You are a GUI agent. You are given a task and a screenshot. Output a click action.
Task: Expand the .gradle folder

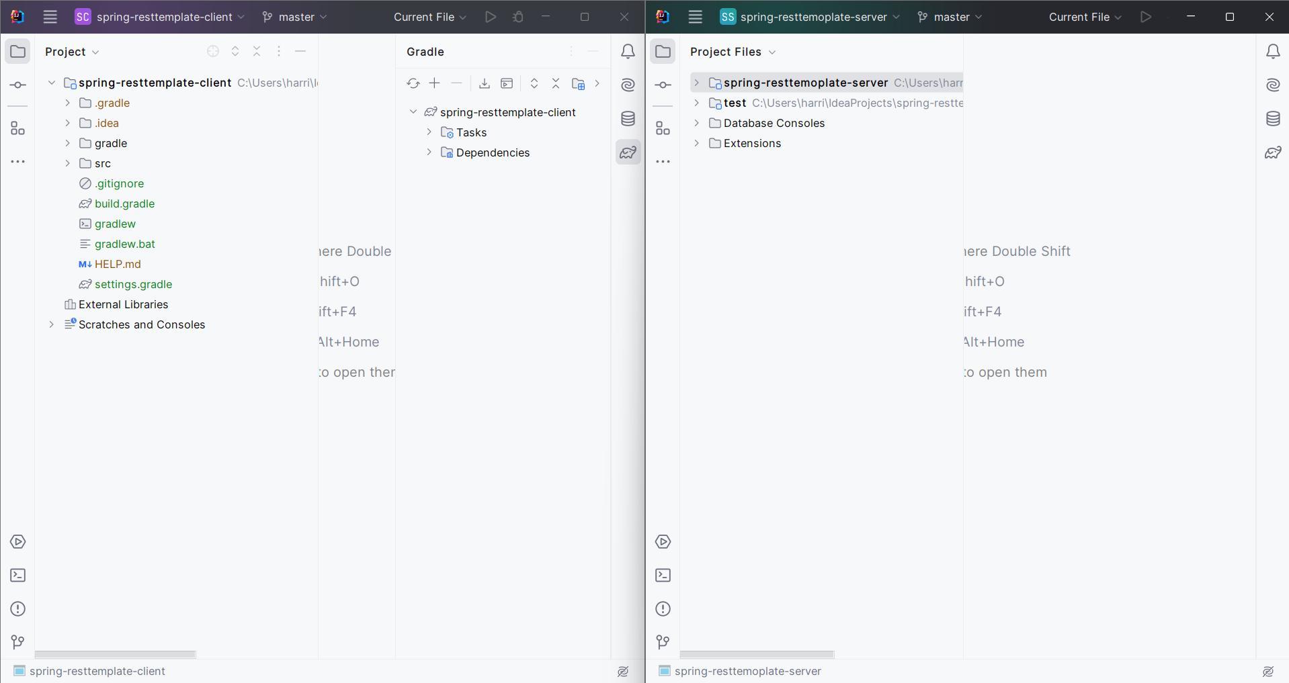pos(68,103)
